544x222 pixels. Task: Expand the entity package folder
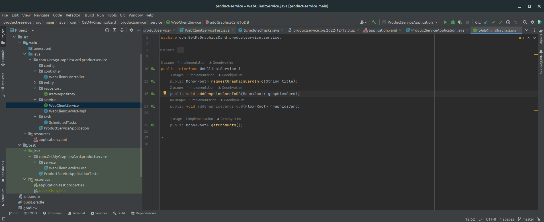click(x=35, y=83)
